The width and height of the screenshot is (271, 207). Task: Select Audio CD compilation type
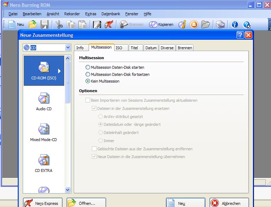(44, 101)
